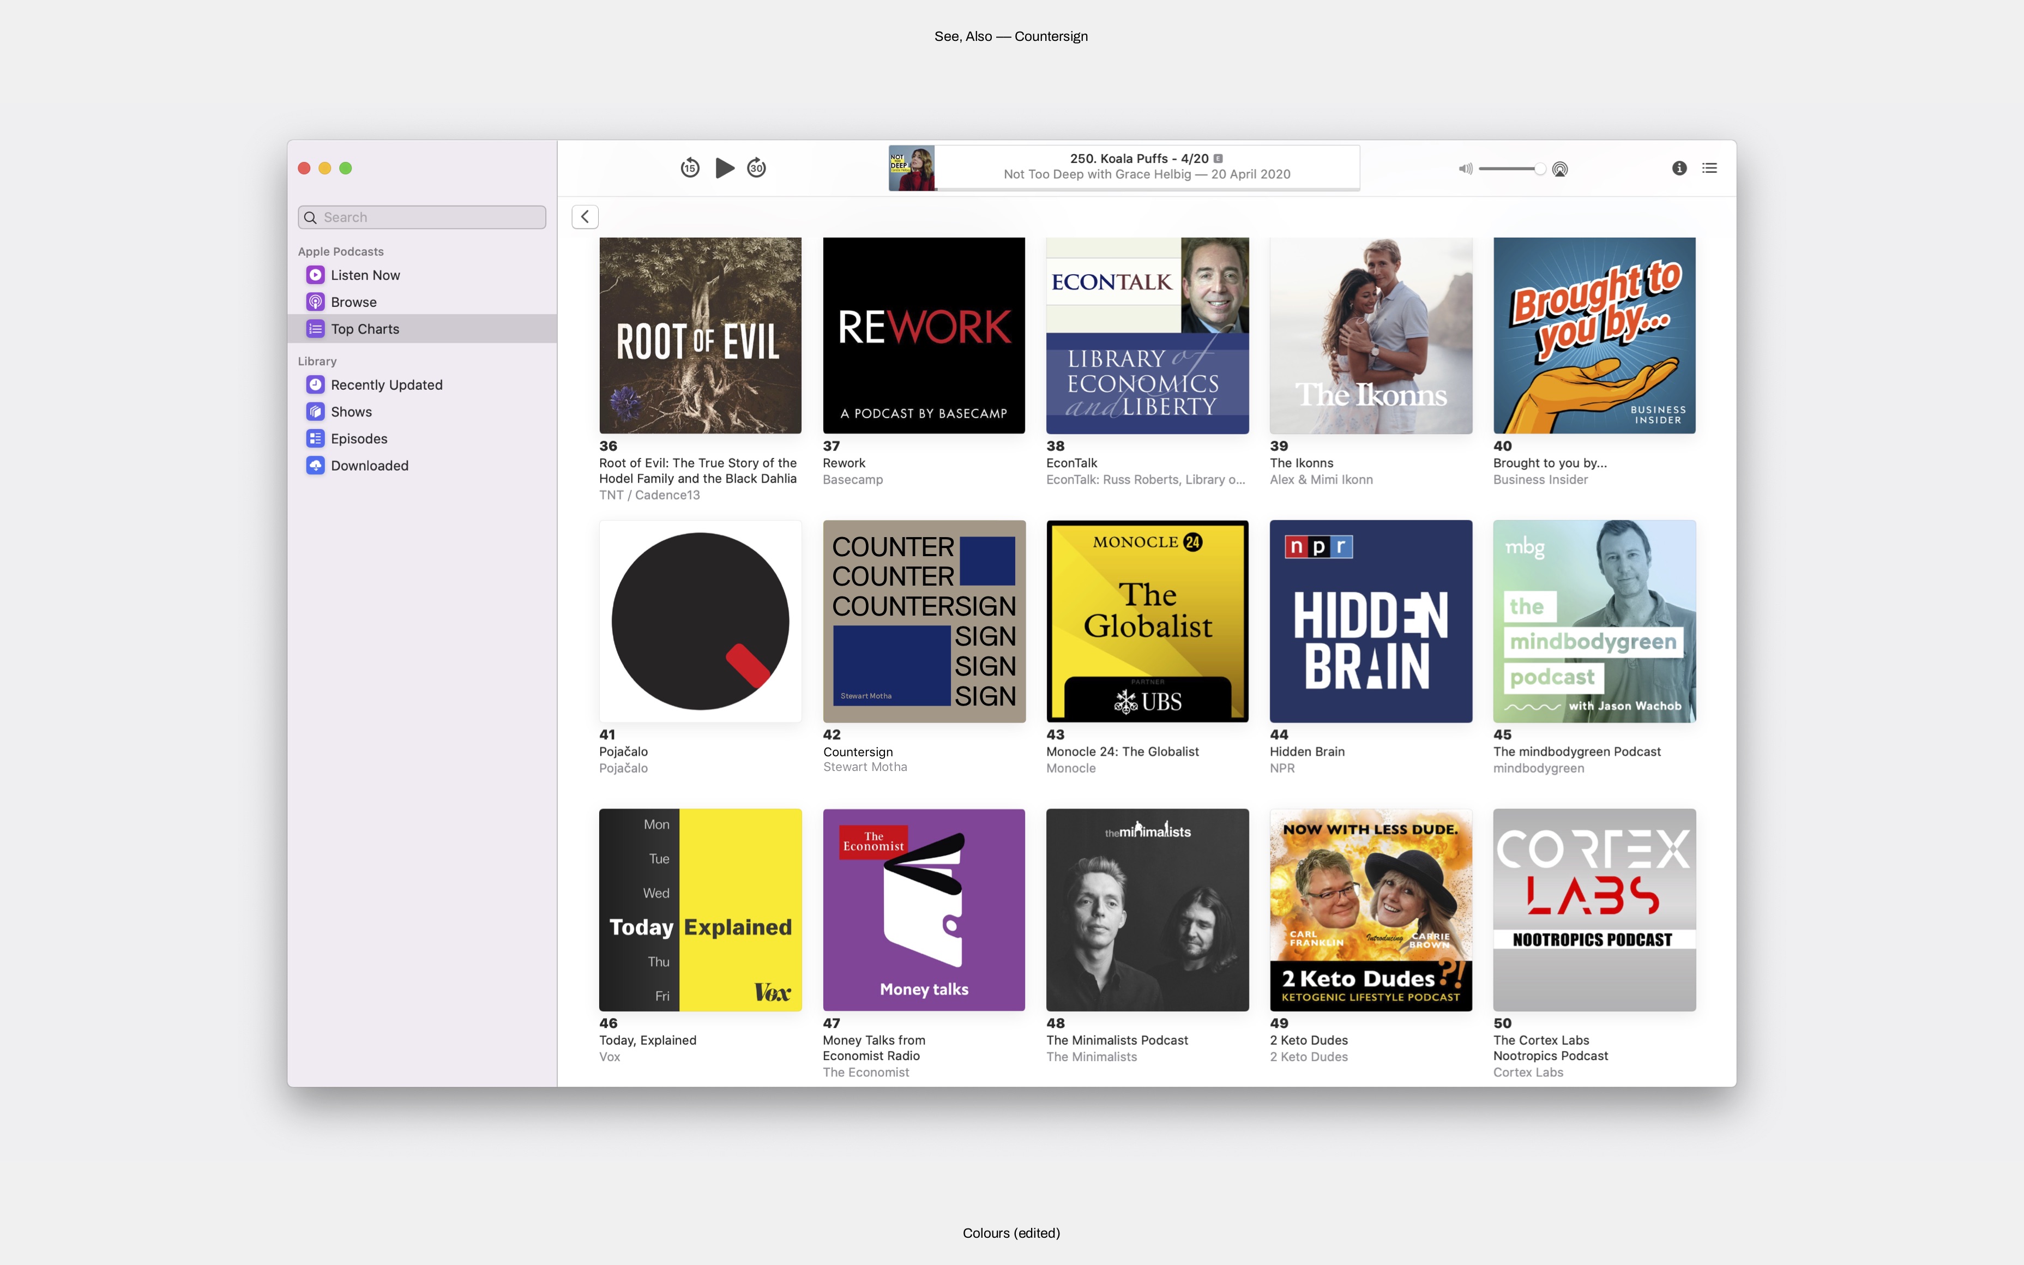Play the current episode
The image size is (2024, 1265).
point(724,168)
